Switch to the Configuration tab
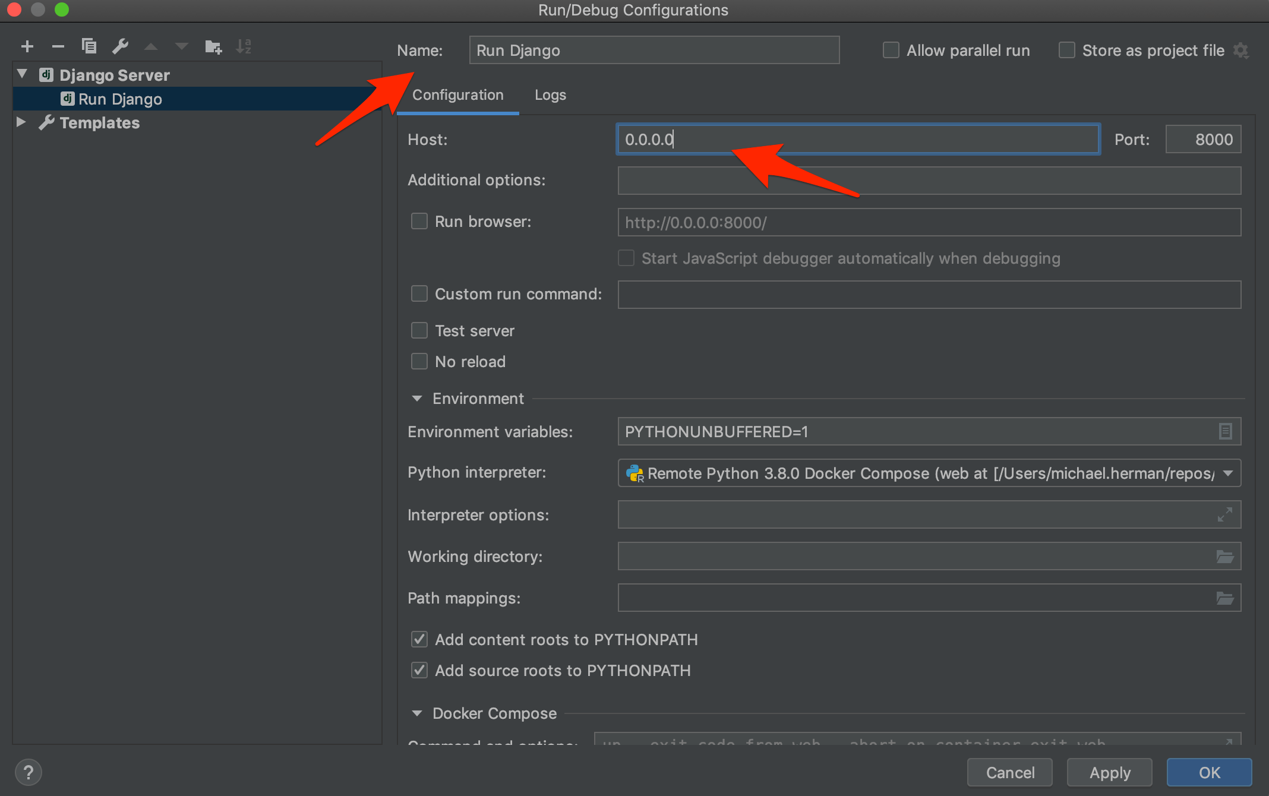Image resolution: width=1269 pixels, height=796 pixels. click(x=457, y=94)
